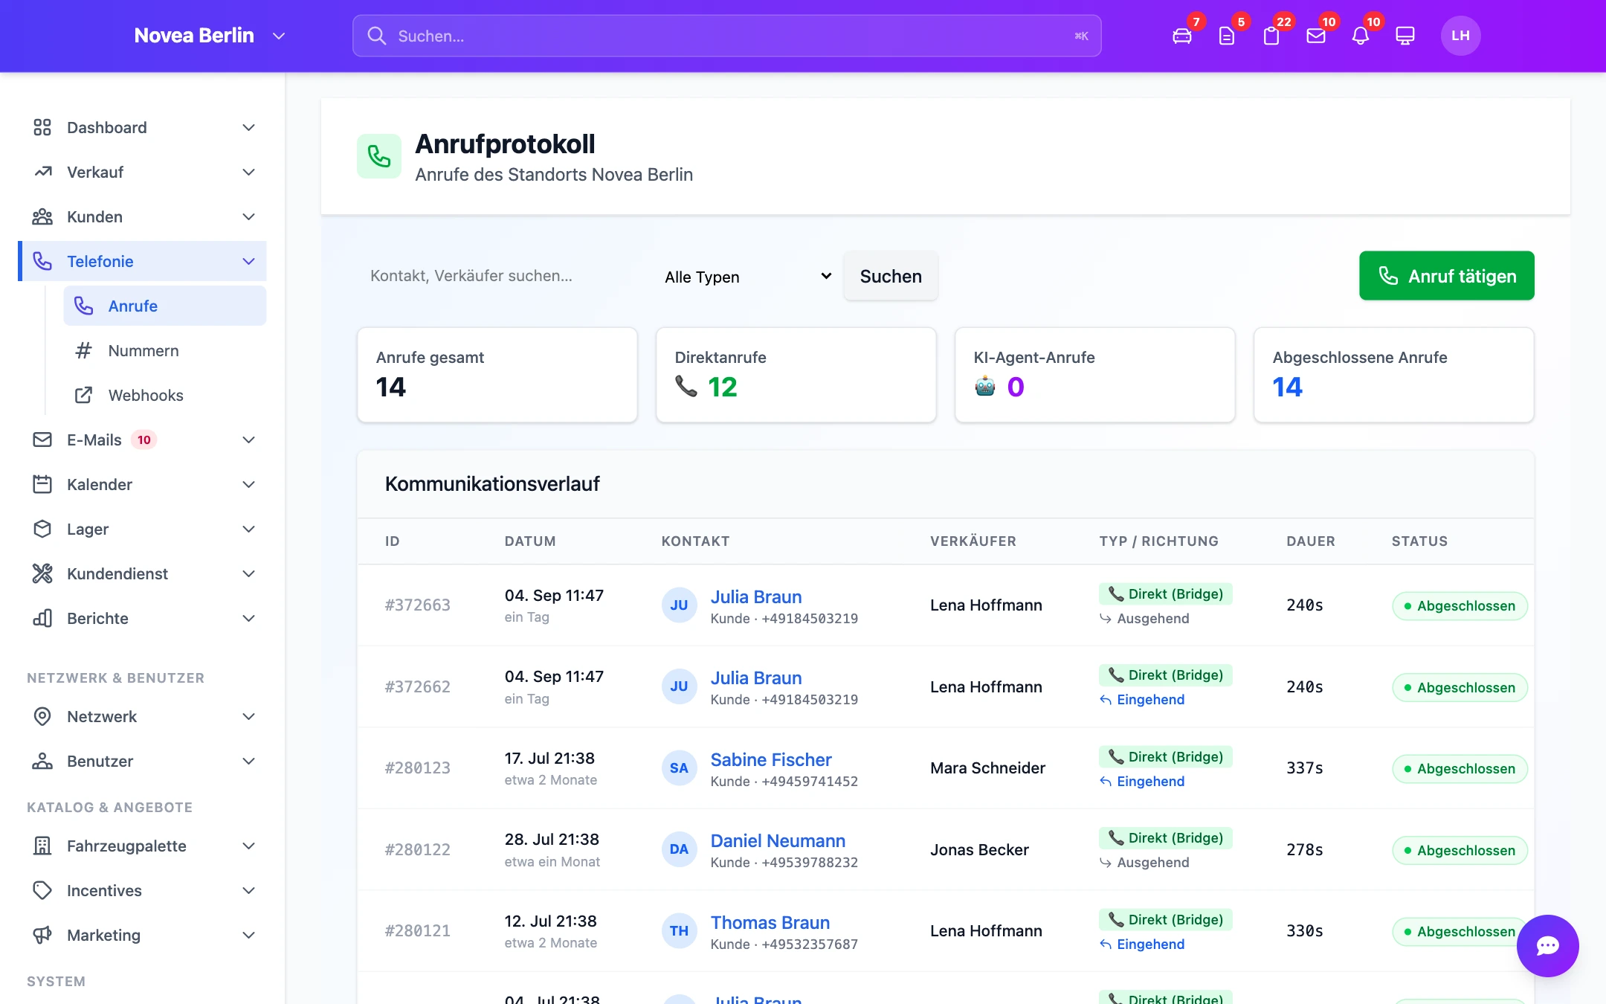Open Thomas Braun contact link
This screenshot has height=1004, width=1606.
tap(770, 922)
